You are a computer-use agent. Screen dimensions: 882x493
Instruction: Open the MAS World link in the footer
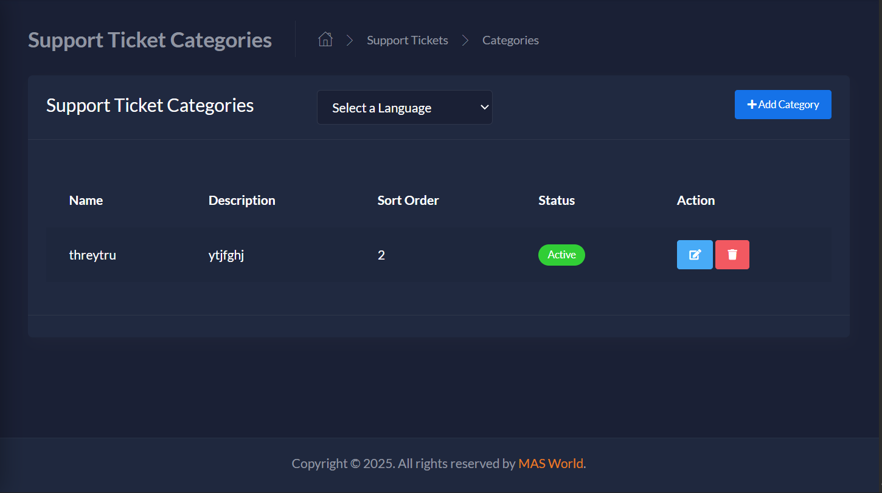pyautogui.click(x=550, y=463)
